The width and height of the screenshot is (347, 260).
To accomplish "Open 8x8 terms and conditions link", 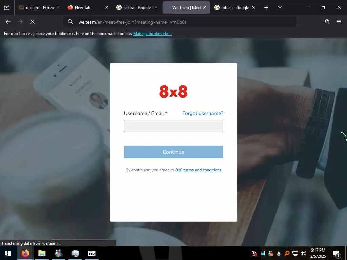I will coord(198,170).
